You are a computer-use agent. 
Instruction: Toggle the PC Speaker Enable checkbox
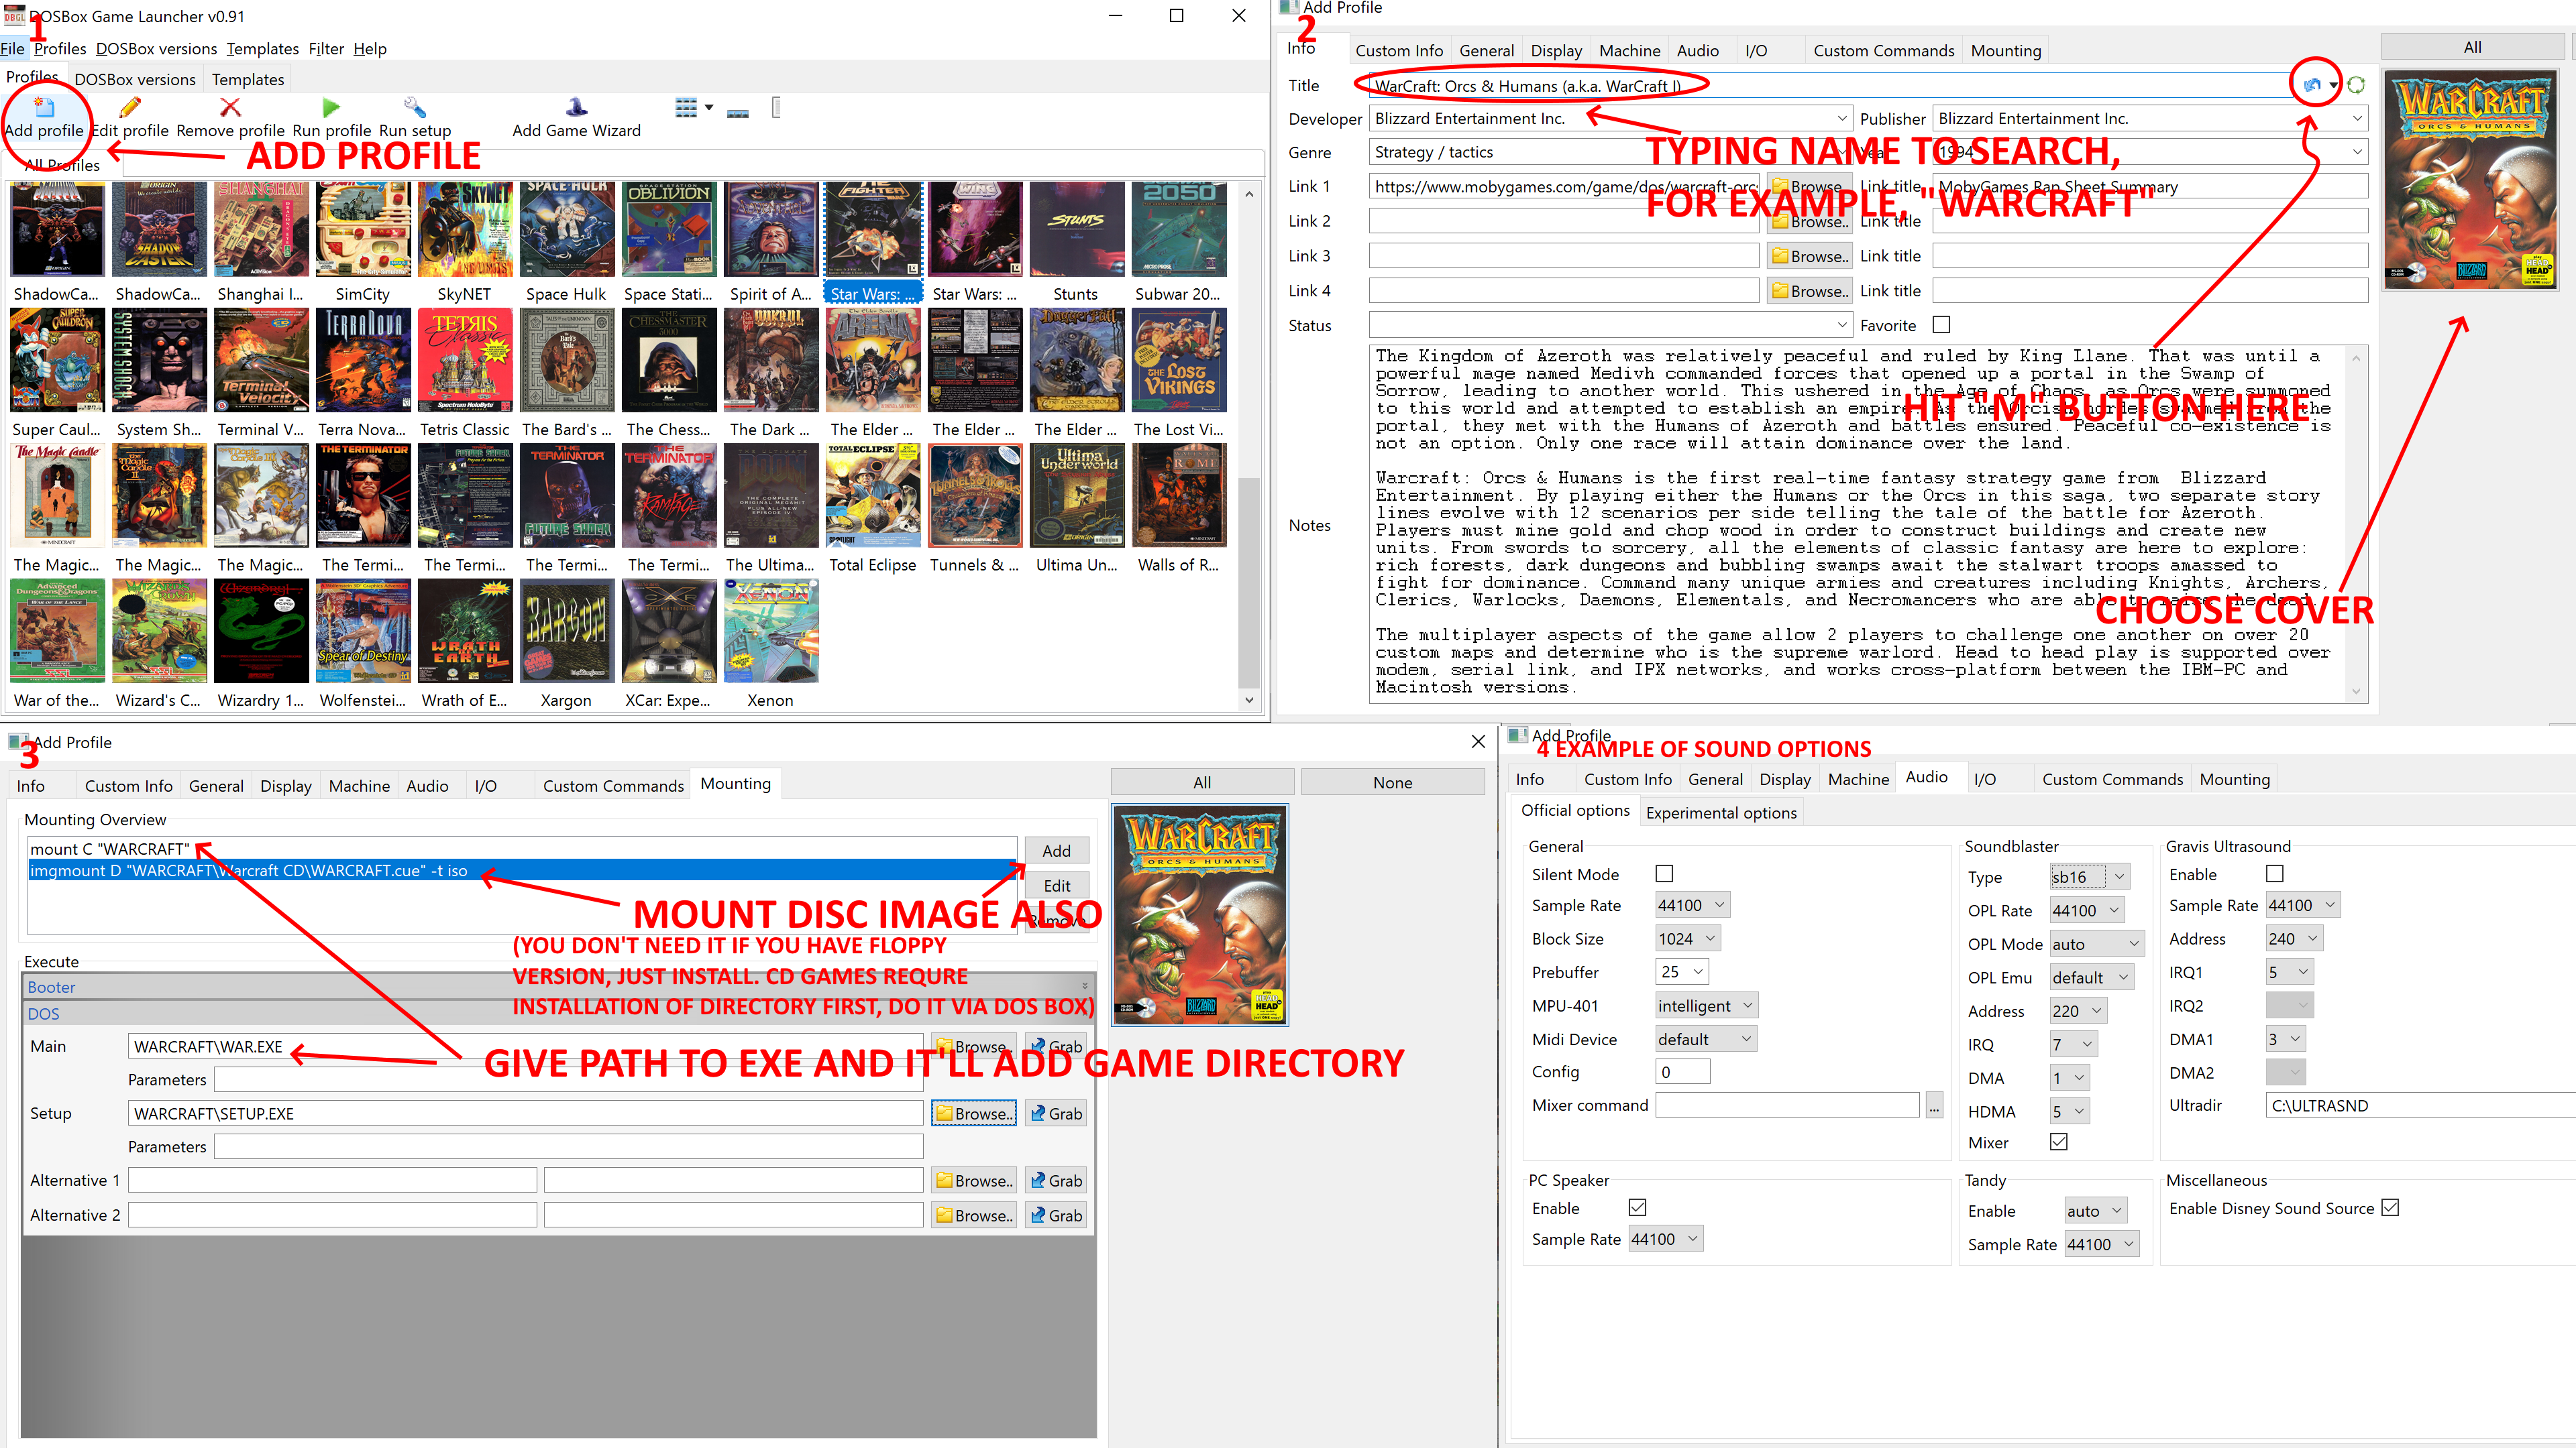click(x=1637, y=1207)
